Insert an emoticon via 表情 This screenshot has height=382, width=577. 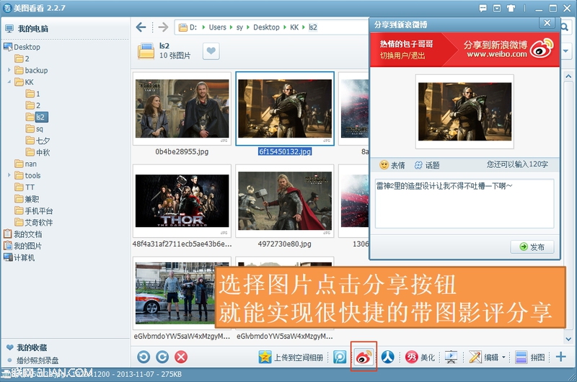392,165
